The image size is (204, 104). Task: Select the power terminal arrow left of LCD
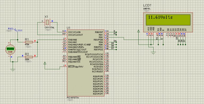[x=139, y=31]
